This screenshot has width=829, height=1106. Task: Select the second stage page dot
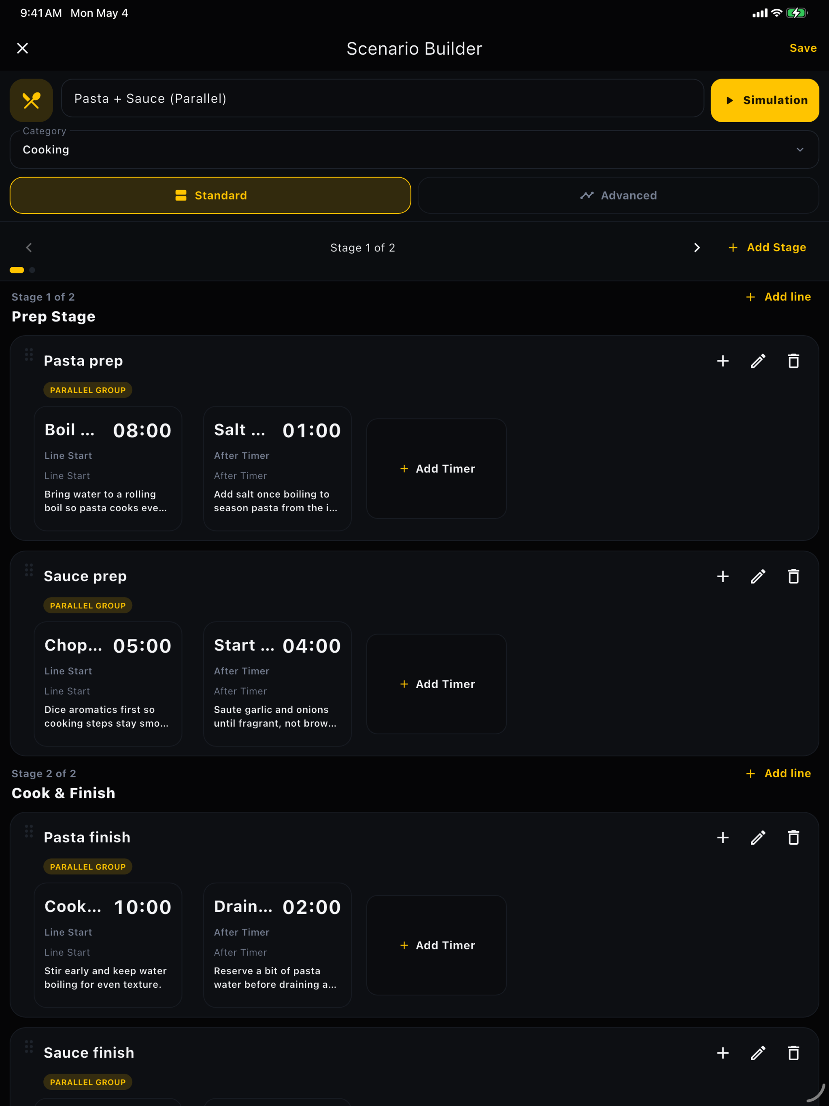[32, 270]
